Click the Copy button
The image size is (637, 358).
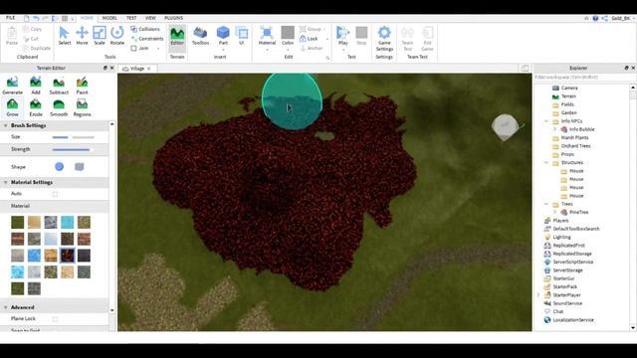33,29
